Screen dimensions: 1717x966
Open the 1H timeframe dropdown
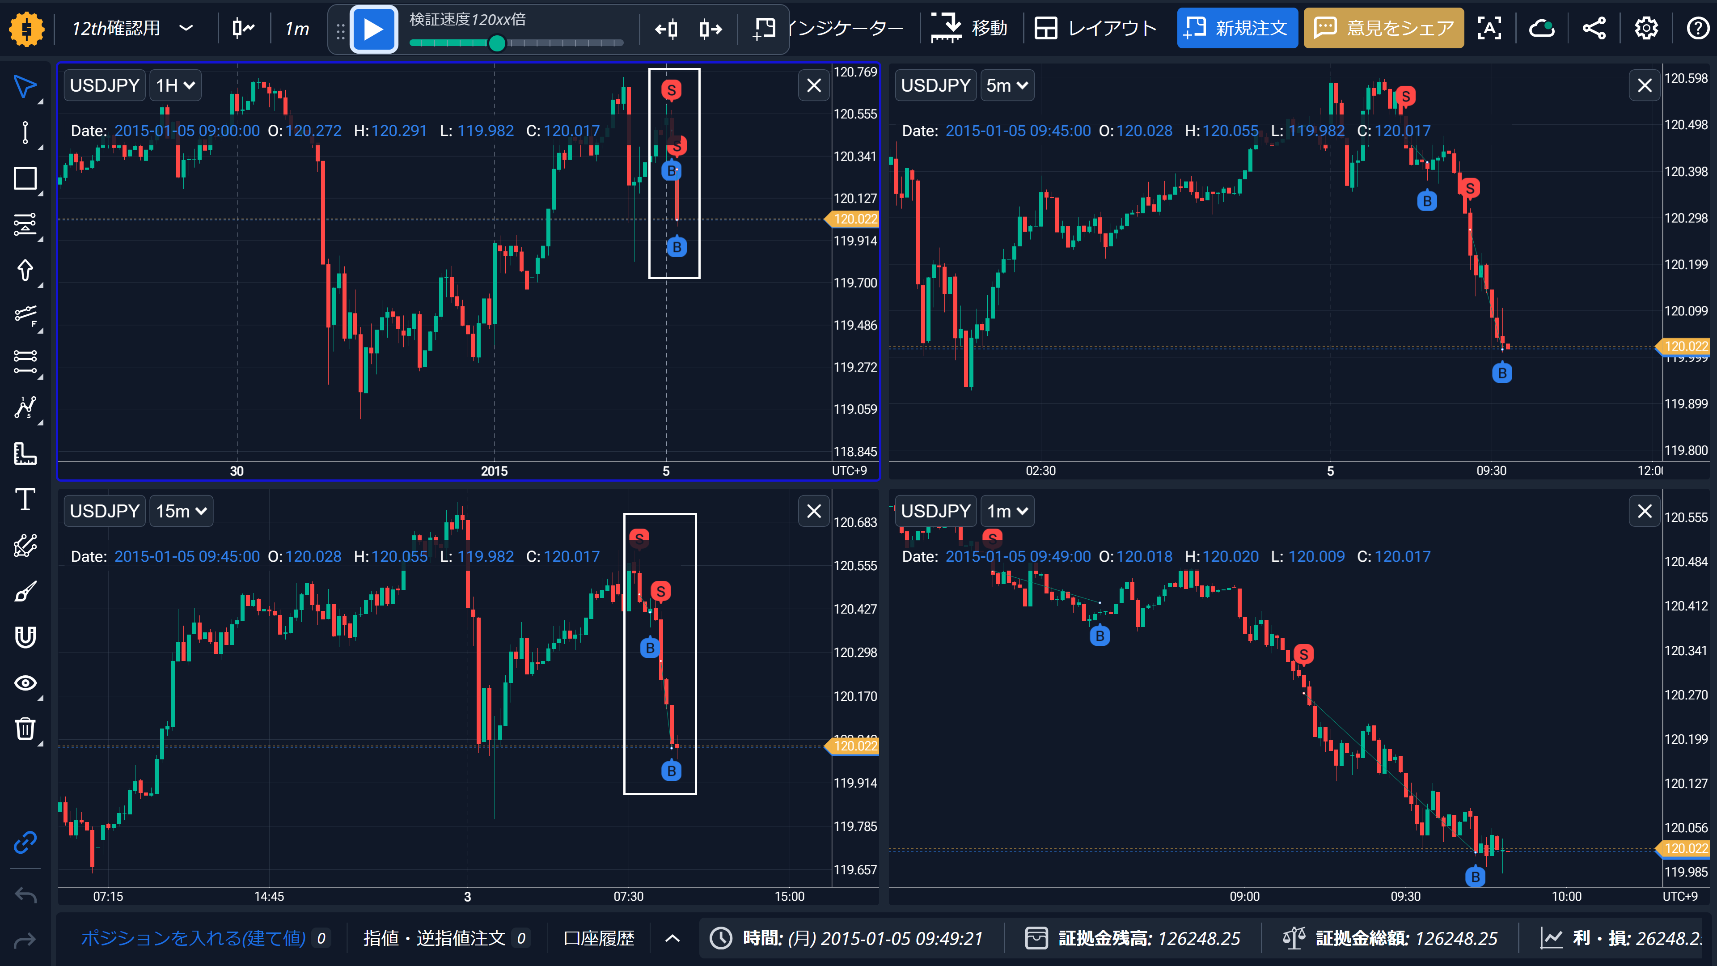click(x=175, y=85)
